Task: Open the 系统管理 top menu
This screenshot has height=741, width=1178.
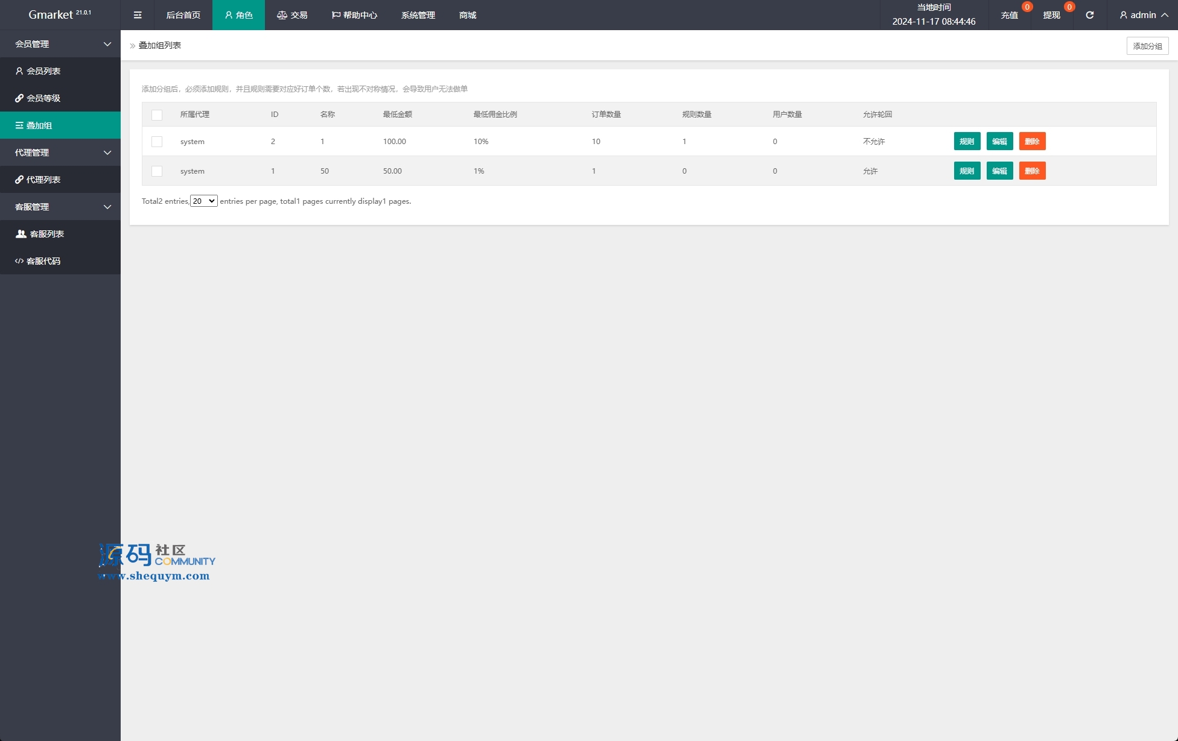Action: (418, 15)
